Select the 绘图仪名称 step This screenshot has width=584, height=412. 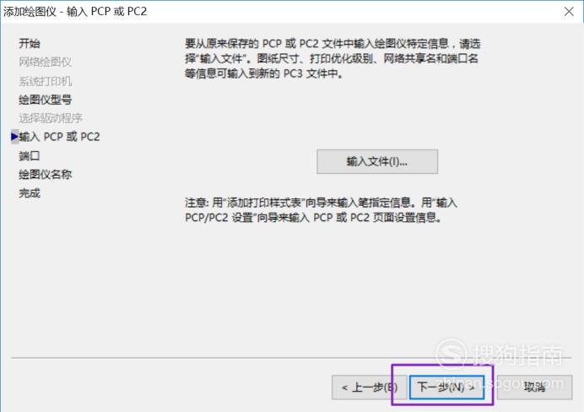(x=45, y=174)
